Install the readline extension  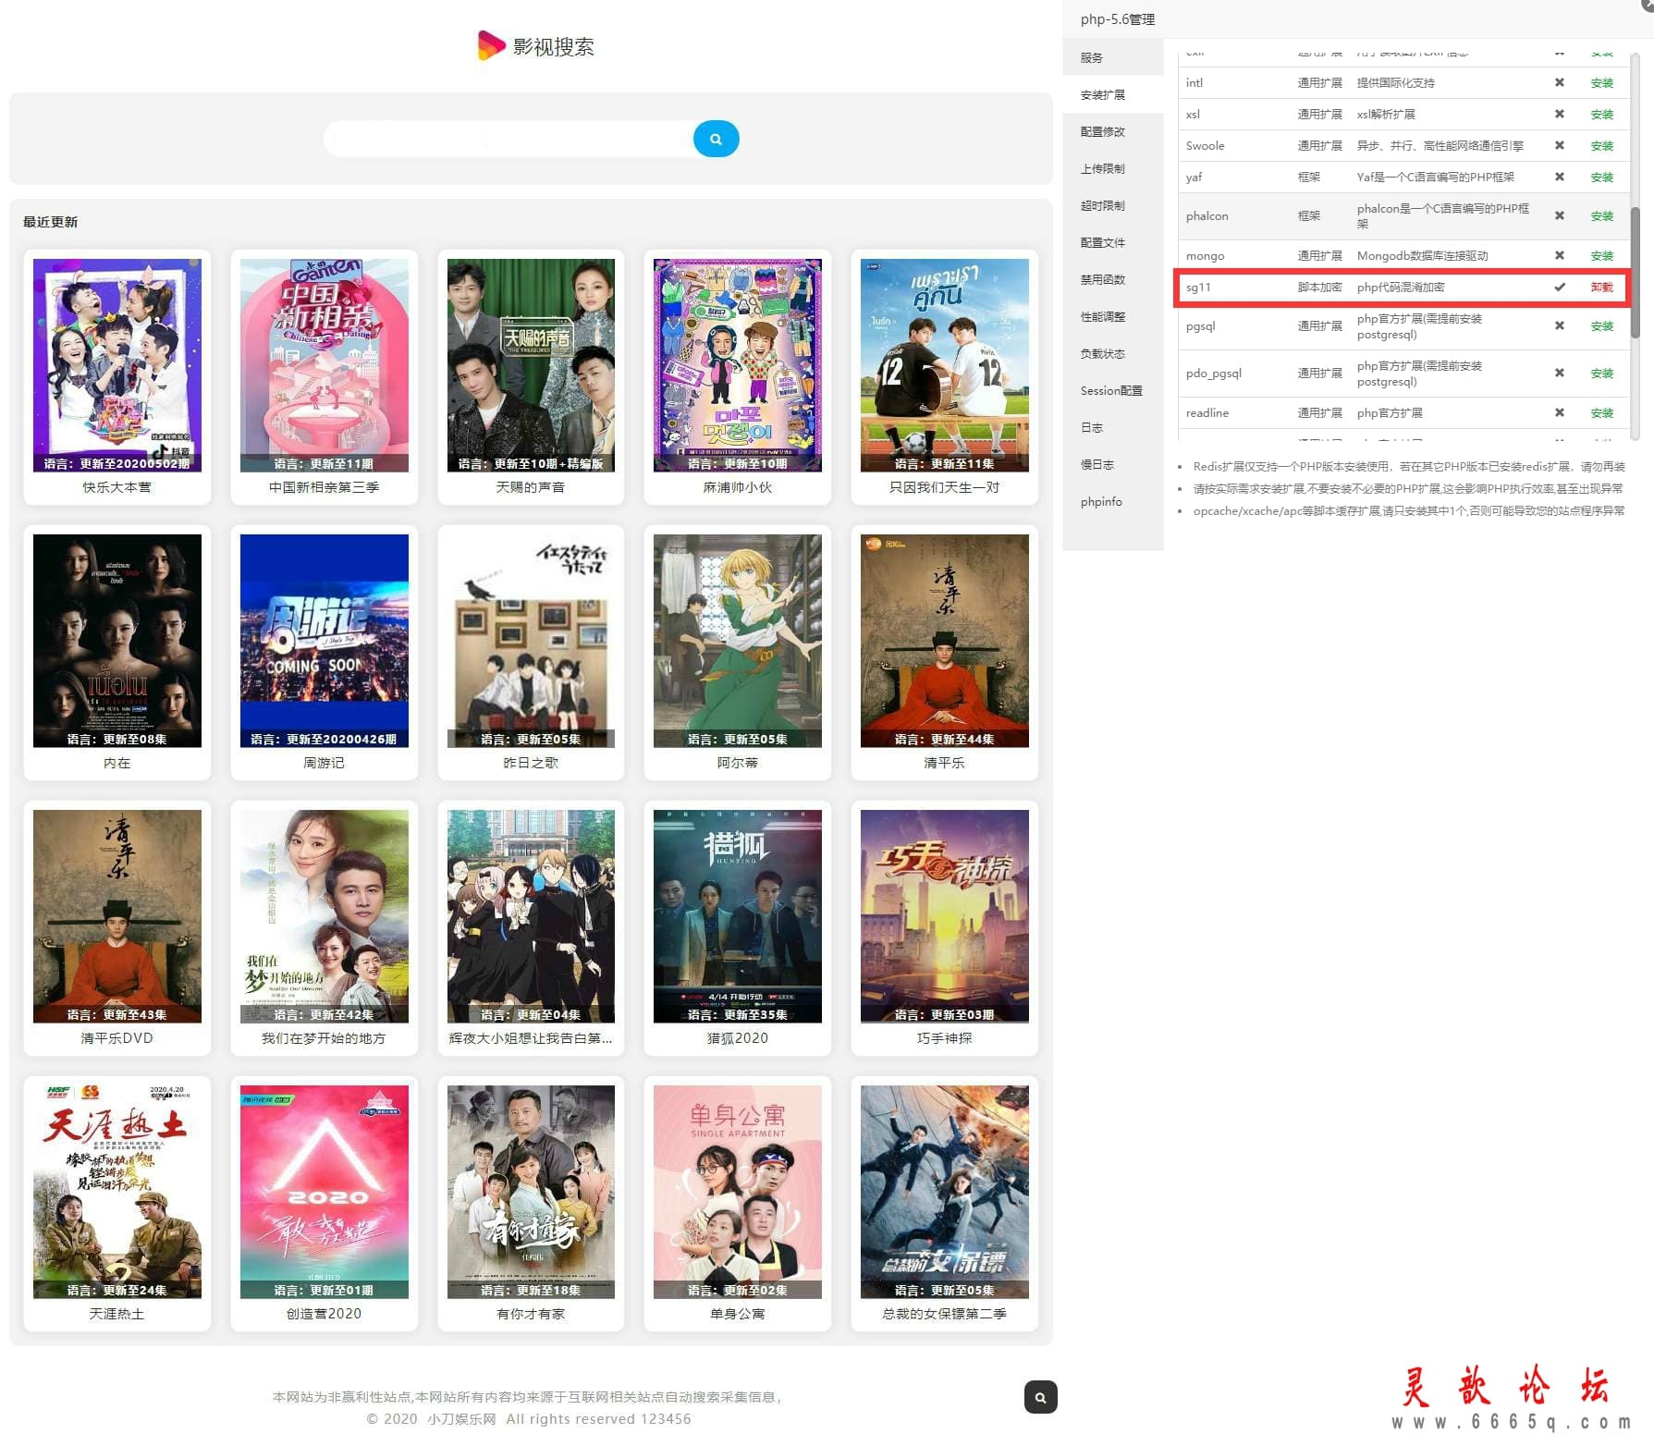pyautogui.click(x=1601, y=413)
